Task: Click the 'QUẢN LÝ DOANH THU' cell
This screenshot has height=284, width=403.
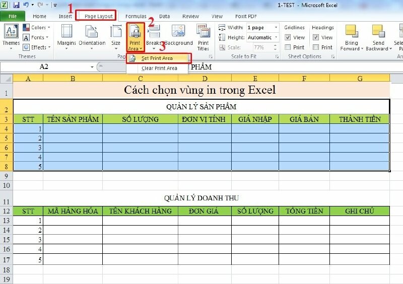Action: pyautogui.click(x=201, y=198)
